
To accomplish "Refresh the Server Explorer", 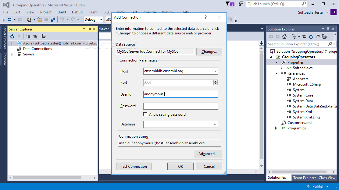I will pos(12,36).
